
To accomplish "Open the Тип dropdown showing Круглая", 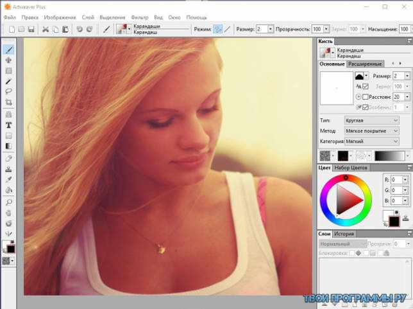I will click(372, 120).
